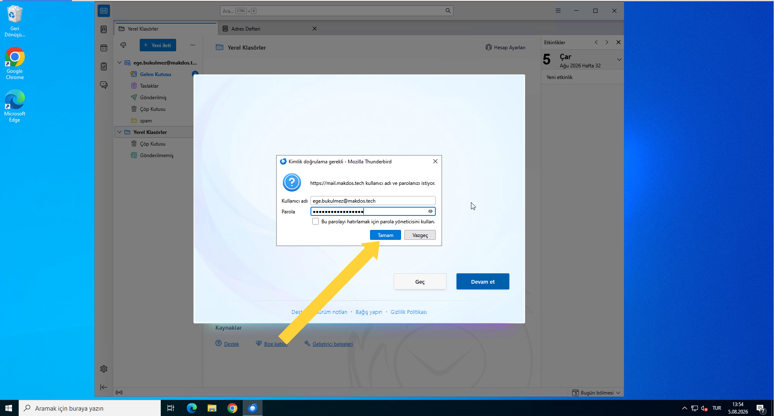Open the Address Book space icon

104,29
